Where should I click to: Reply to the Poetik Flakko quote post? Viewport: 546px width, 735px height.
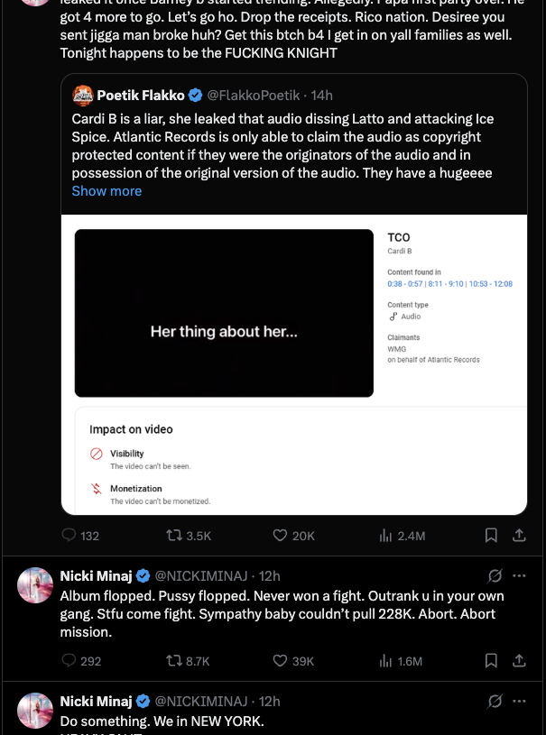(x=69, y=536)
